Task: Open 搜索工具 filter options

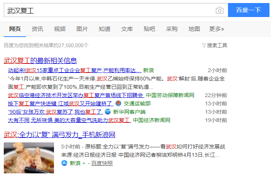Action: pyautogui.click(x=217, y=45)
